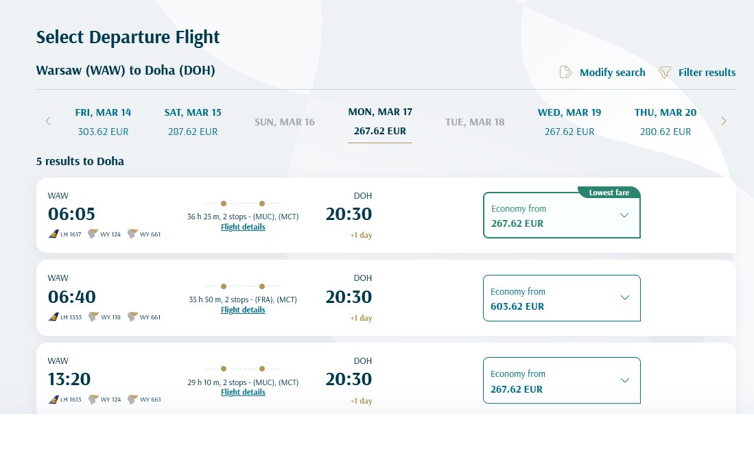Switch to Fri, Mar 14 date tab

[x=103, y=121]
